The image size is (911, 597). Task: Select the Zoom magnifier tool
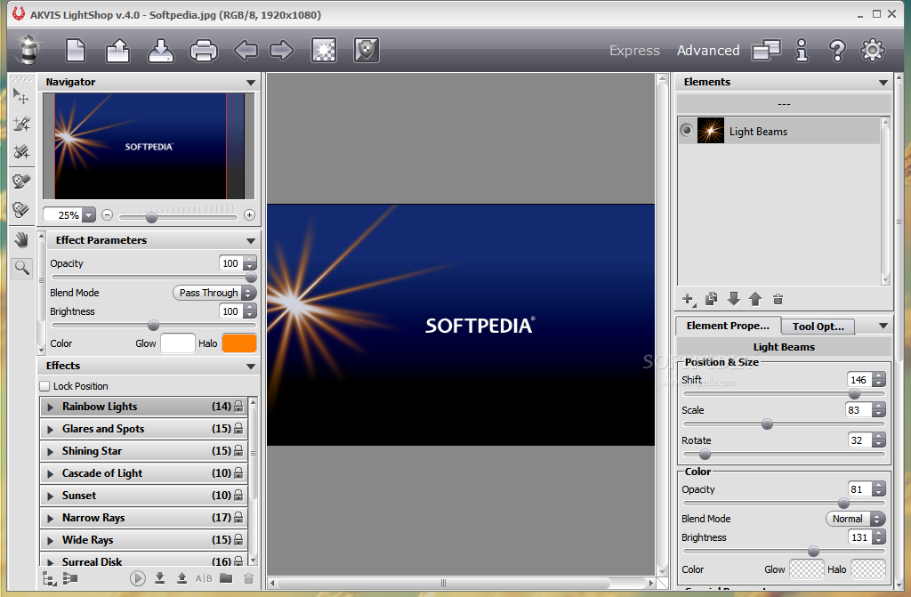(21, 268)
